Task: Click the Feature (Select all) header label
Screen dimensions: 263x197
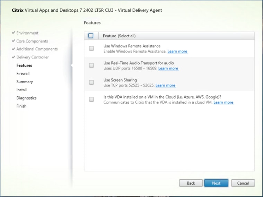Action: click(x=119, y=36)
